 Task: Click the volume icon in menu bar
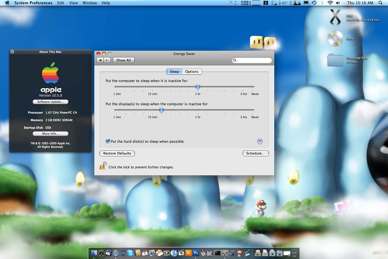coord(338,3)
